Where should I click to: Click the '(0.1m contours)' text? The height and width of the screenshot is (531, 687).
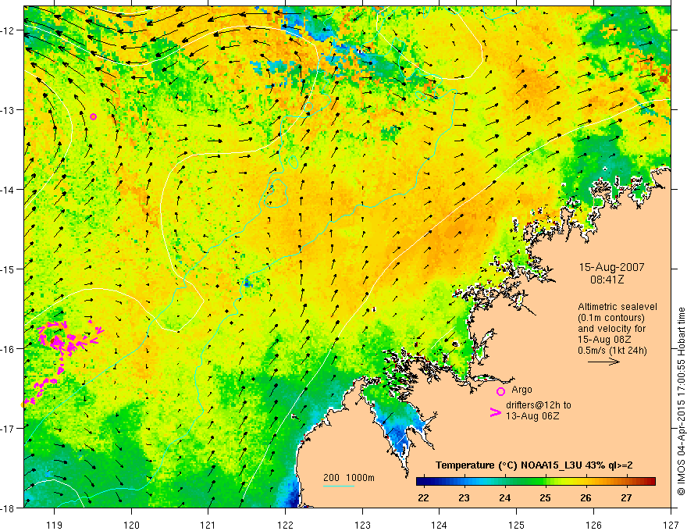(611, 318)
